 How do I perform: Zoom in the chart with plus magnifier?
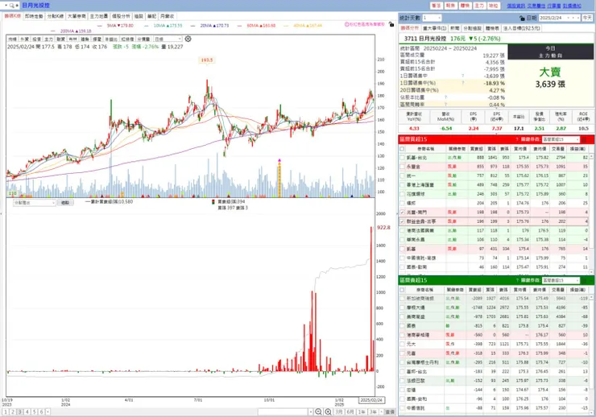click(x=328, y=411)
